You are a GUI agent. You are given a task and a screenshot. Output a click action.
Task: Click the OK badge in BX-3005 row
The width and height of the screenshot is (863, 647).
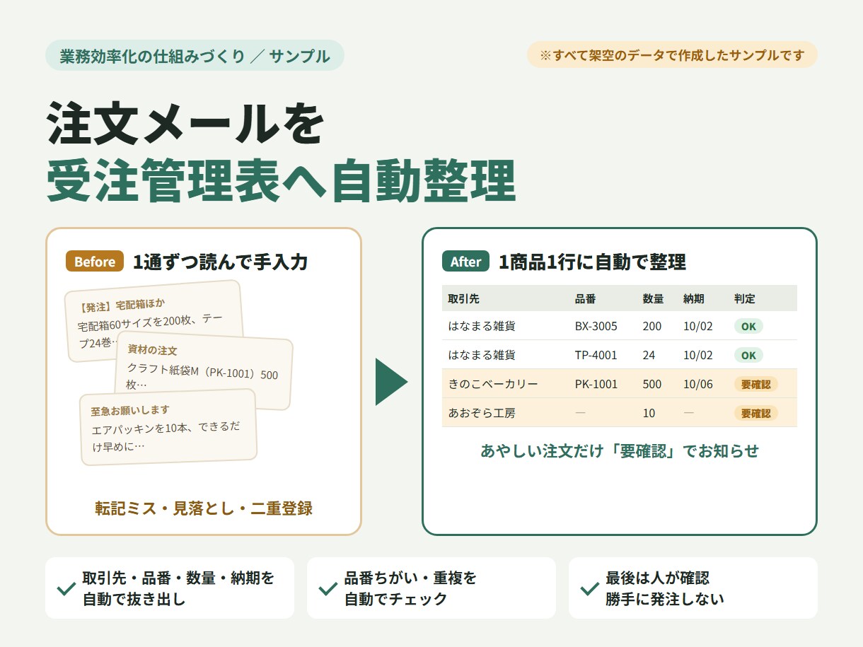tap(748, 326)
